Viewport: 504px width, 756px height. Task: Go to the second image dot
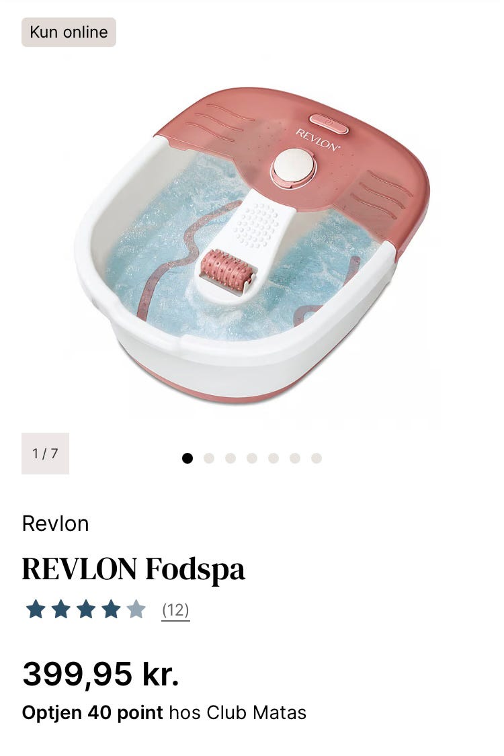(209, 458)
